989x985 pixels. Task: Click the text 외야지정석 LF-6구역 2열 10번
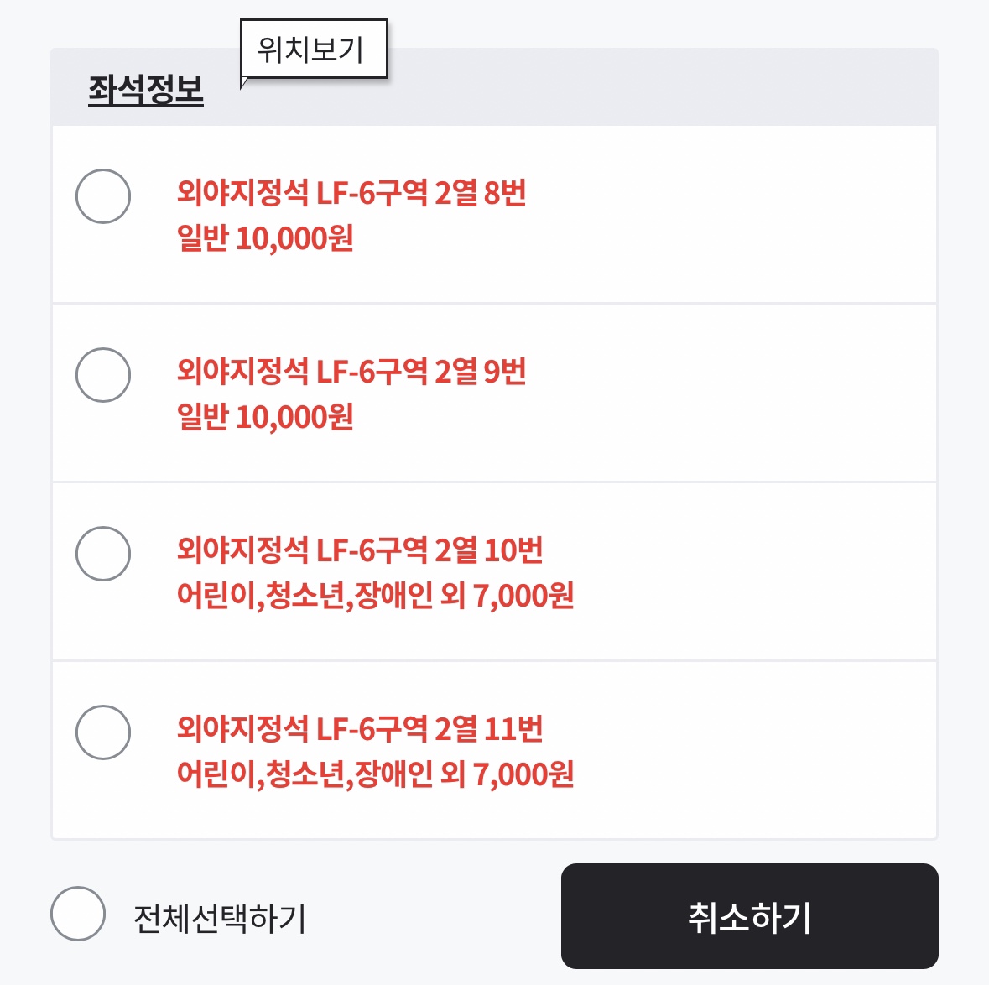tap(359, 550)
